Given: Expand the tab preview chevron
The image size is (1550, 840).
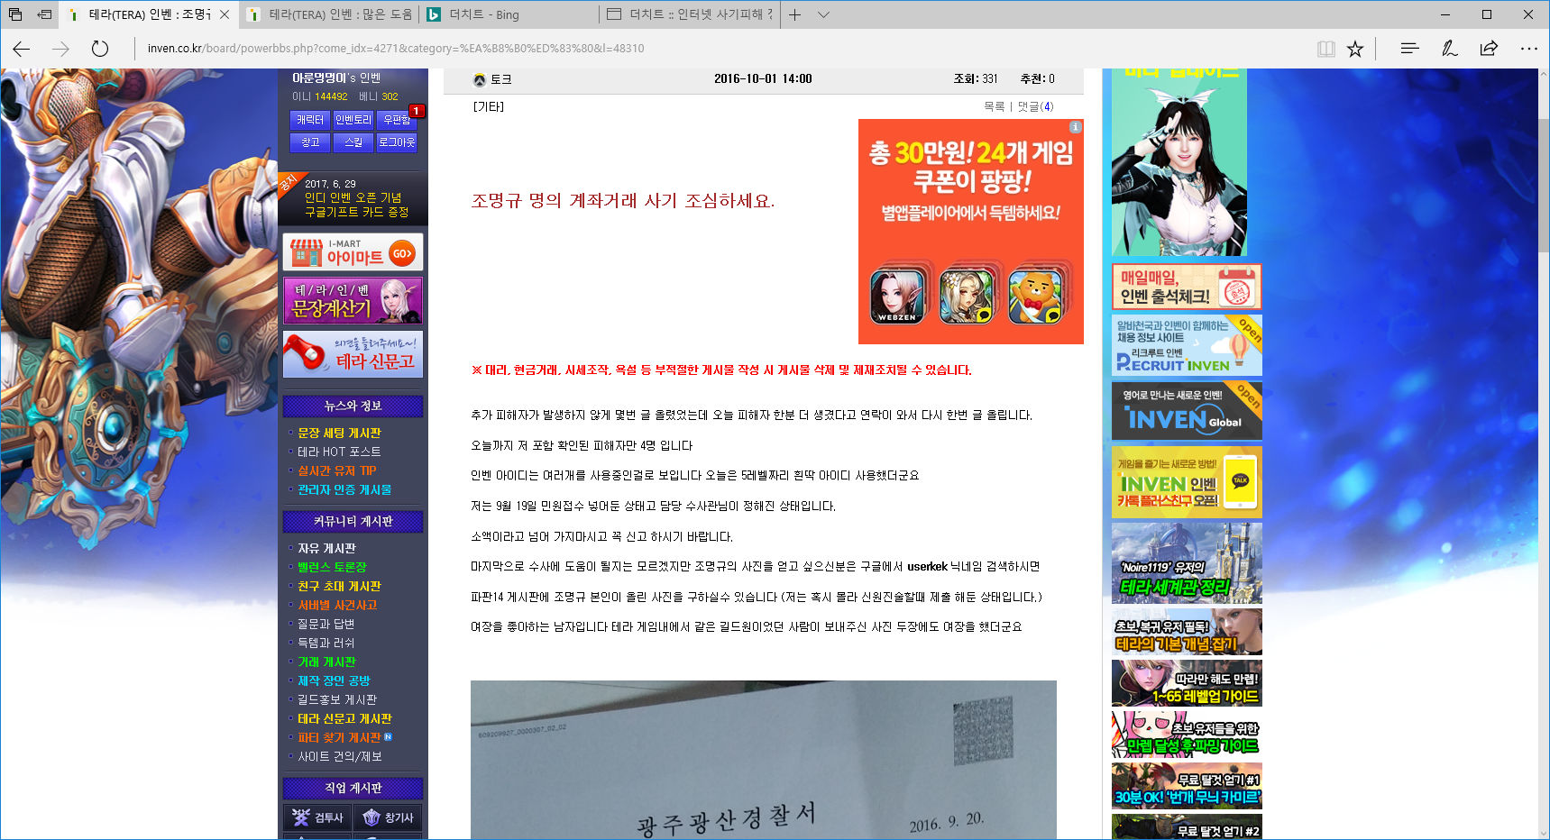Looking at the screenshot, I should point(823,14).
